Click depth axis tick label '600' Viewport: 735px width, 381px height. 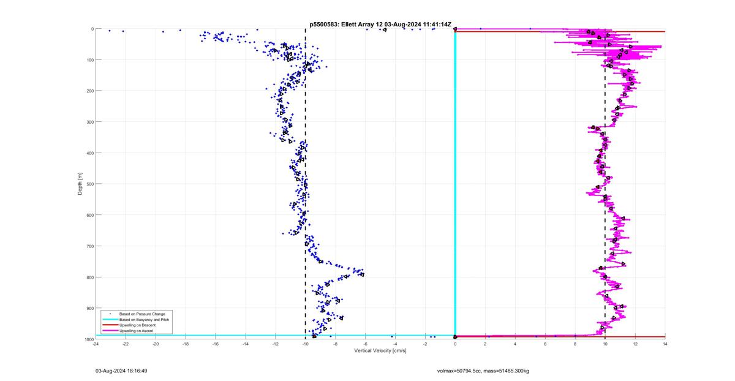(89, 215)
